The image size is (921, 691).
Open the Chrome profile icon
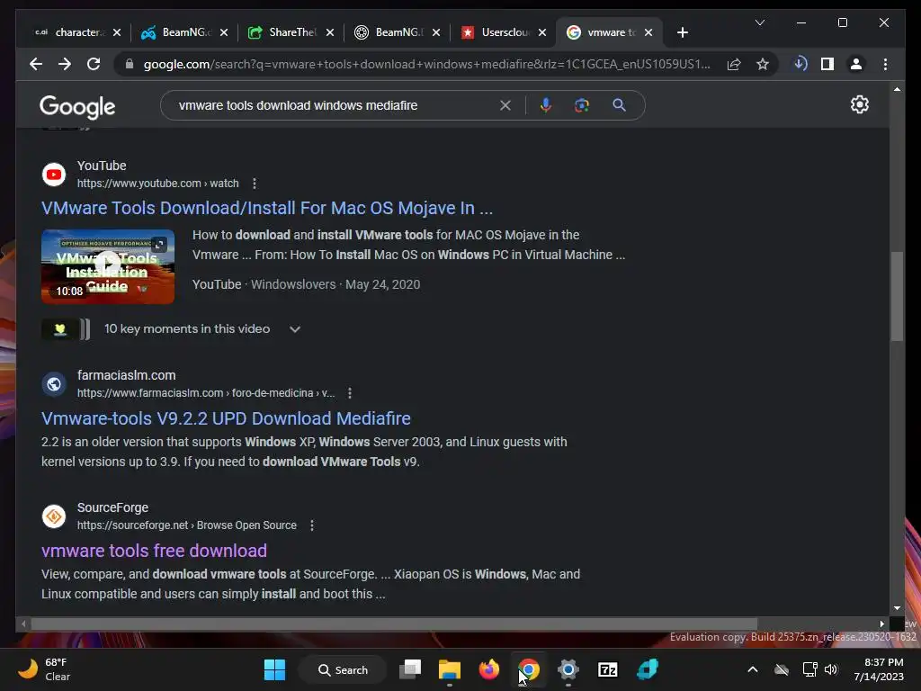tap(856, 64)
